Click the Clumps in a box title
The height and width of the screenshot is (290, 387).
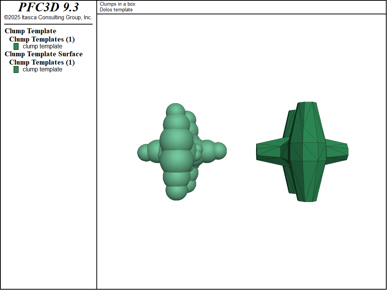click(117, 4)
